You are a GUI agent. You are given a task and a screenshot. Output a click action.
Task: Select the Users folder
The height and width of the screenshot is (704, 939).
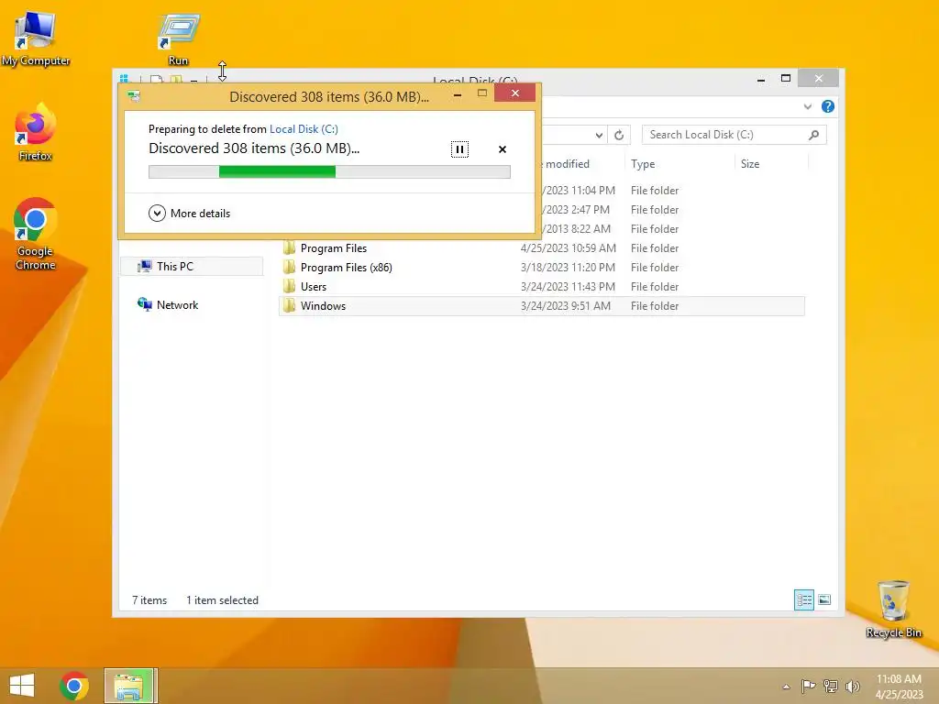coord(314,287)
